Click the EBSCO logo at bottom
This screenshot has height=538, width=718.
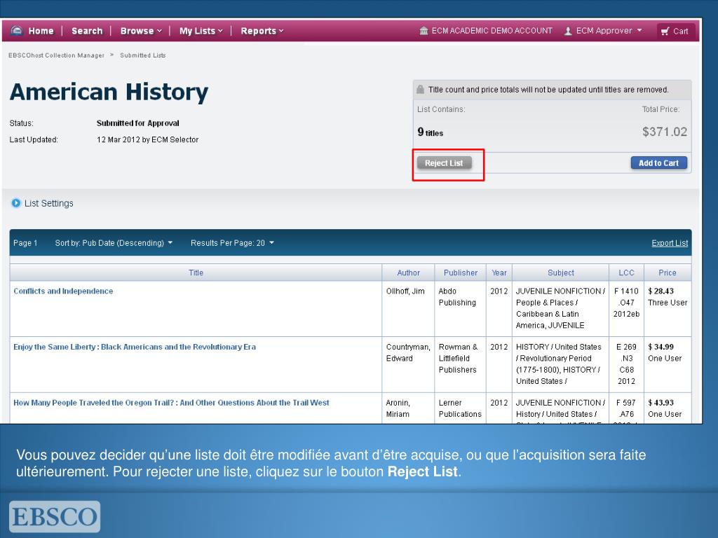point(55,516)
